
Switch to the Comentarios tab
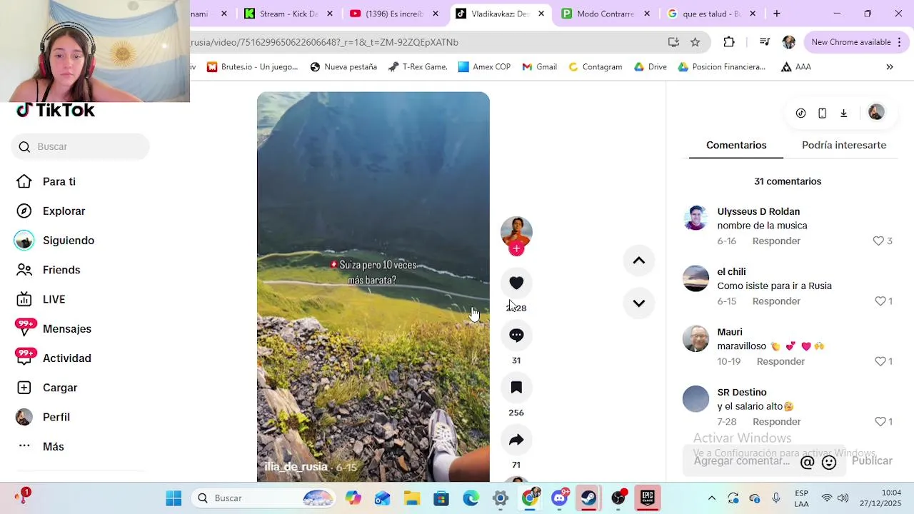coord(736,145)
